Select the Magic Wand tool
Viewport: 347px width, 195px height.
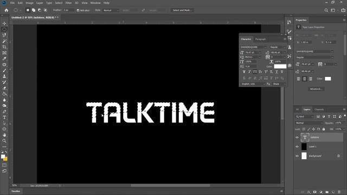point(4,41)
